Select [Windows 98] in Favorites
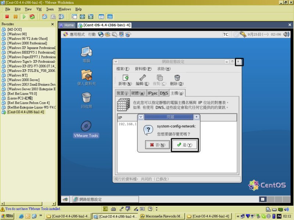This screenshot has height=220, width=294. 17,34
